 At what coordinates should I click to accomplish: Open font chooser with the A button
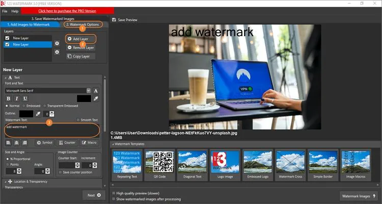[96, 91]
